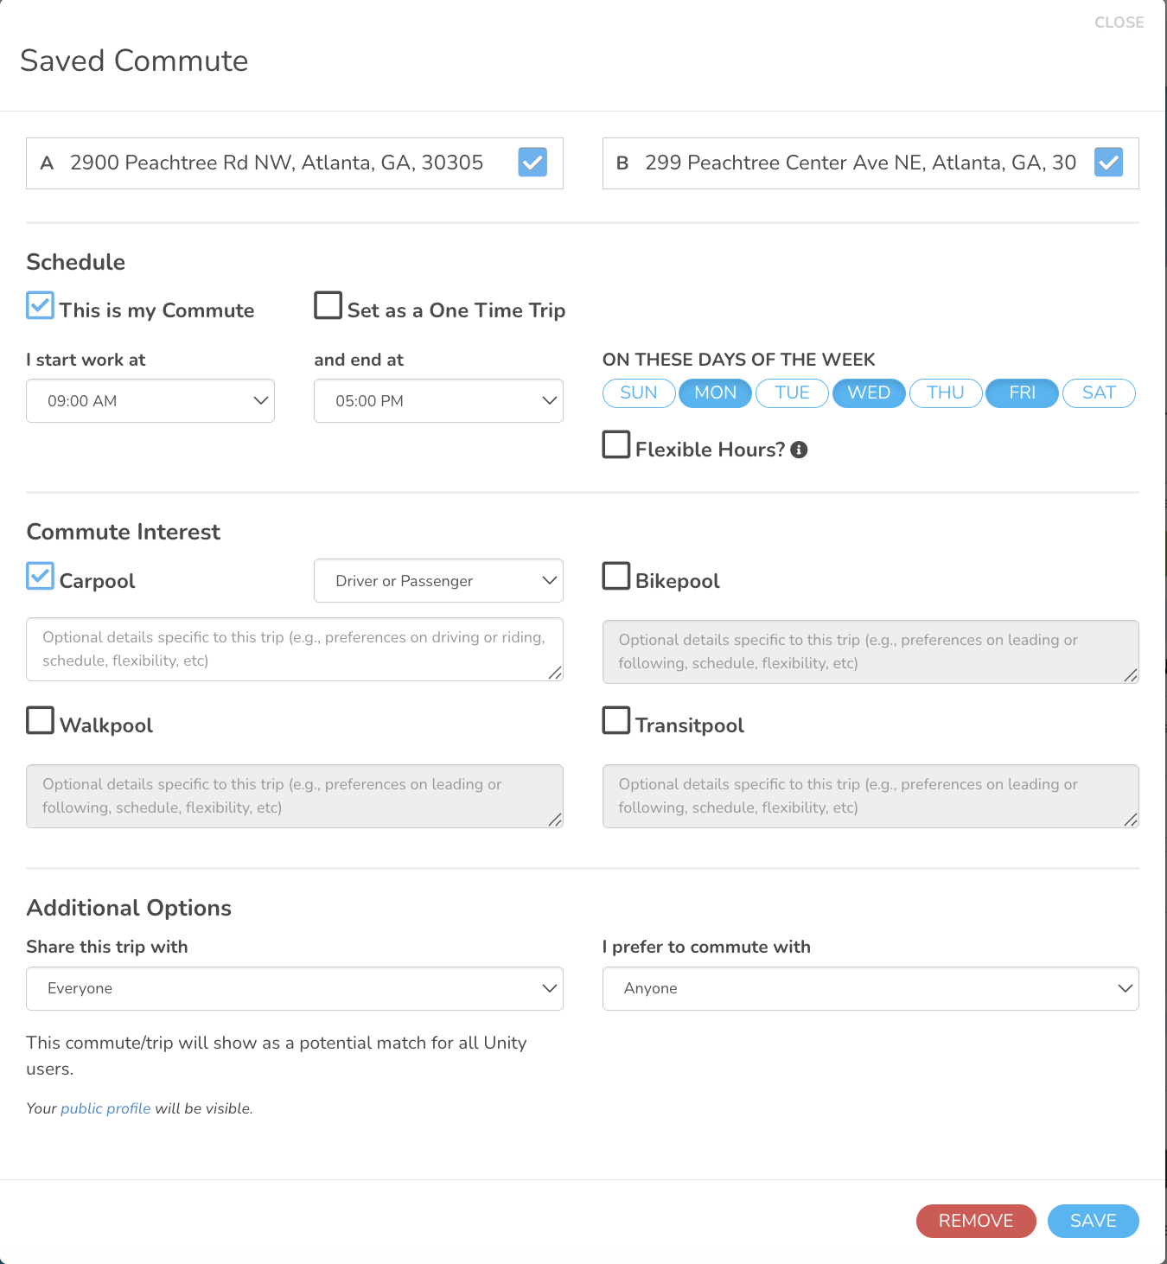Open the Driver or Passenger dropdown

(438, 581)
